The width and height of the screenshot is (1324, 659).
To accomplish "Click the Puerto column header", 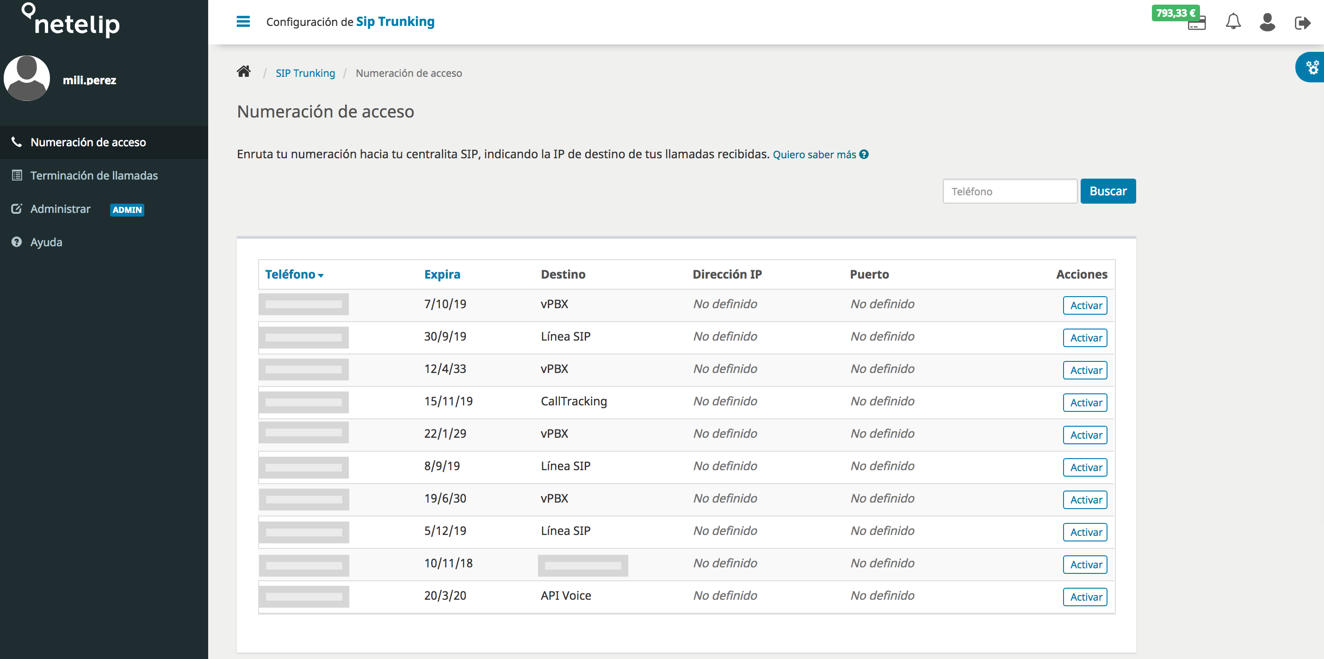I will point(869,274).
